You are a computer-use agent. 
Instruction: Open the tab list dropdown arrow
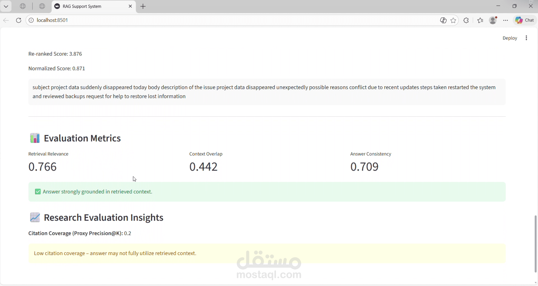point(6,6)
